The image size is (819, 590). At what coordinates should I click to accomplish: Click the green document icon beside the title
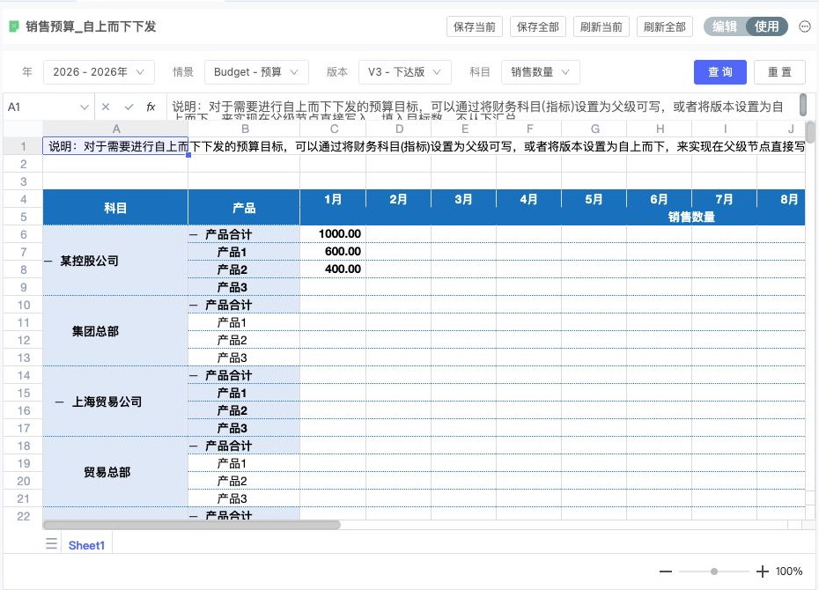coord(14,26)
